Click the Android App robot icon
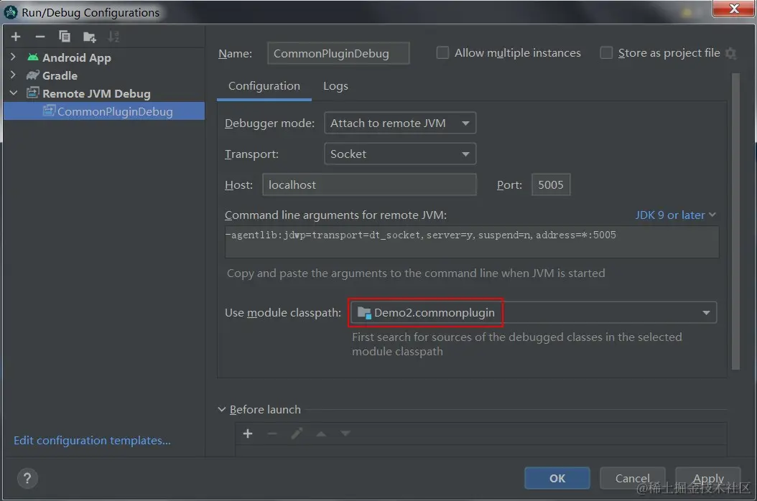This screenshot has height=501, width=757. (33, 57)
